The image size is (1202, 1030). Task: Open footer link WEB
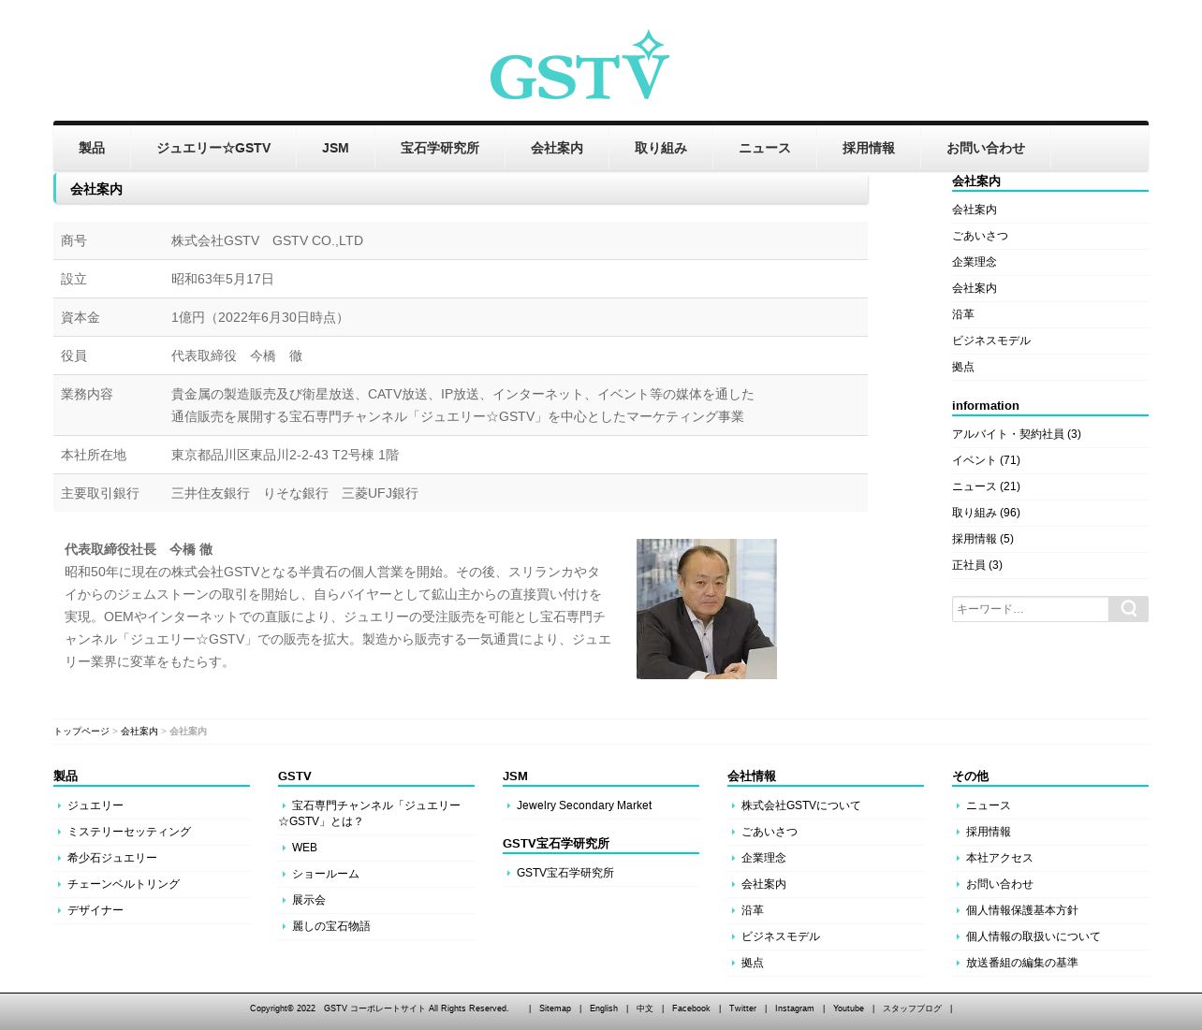coord(304,848)
